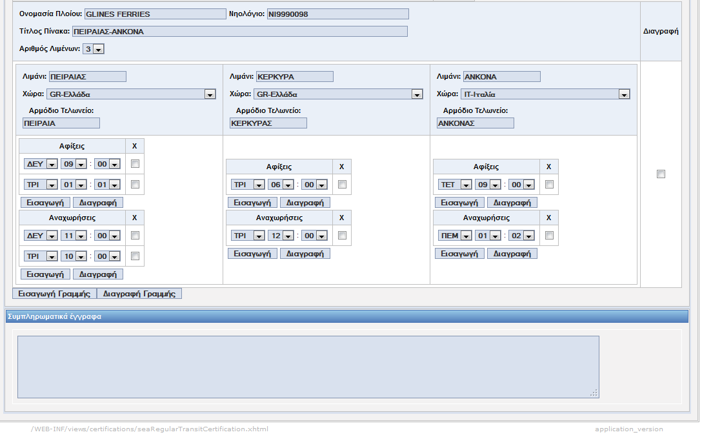Focus the Αρμόδιο Τελωνείο field ΑΝΚΟΝΑΣ

pos(476,123)
